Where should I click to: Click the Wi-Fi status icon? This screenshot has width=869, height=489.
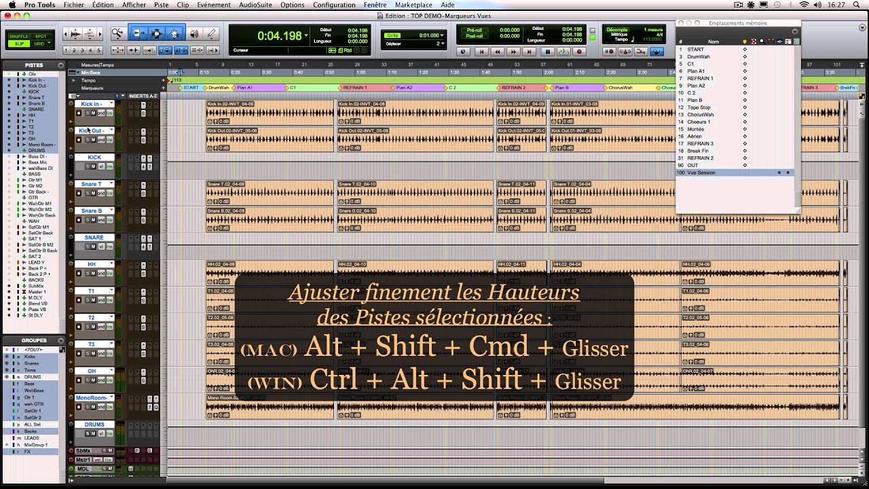[x=805, y=5]
